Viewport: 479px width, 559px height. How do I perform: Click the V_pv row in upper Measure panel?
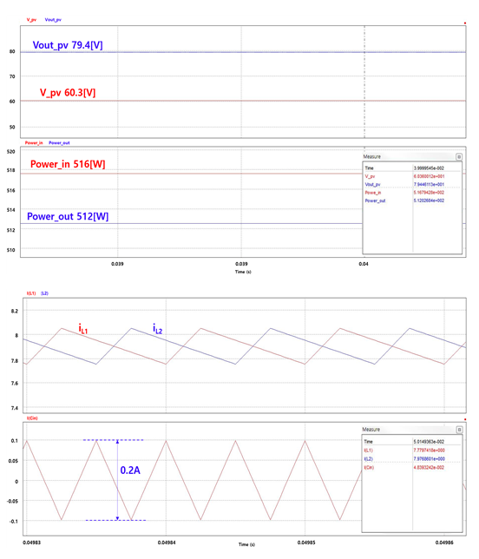pyautogui.click(x=412, y=176)
